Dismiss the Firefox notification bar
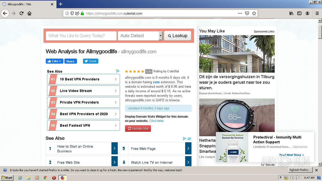The image size is (322, 181). (x=316, y=170)
